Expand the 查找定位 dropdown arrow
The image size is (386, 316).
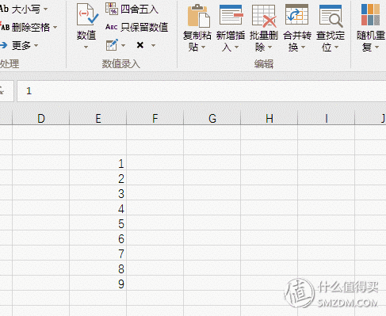point(336,48)
